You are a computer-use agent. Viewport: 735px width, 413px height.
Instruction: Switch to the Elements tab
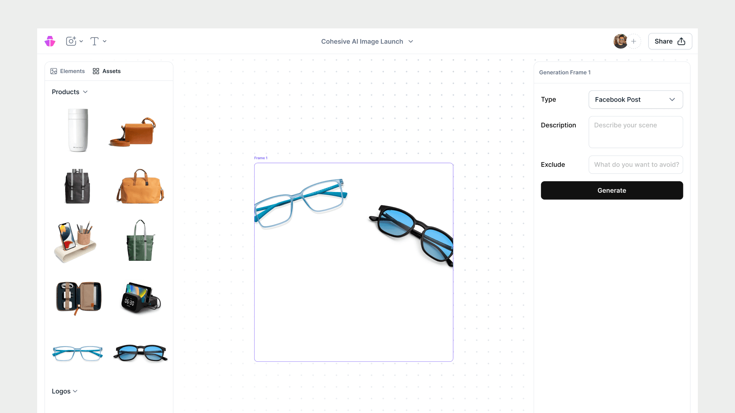(72, 71)
